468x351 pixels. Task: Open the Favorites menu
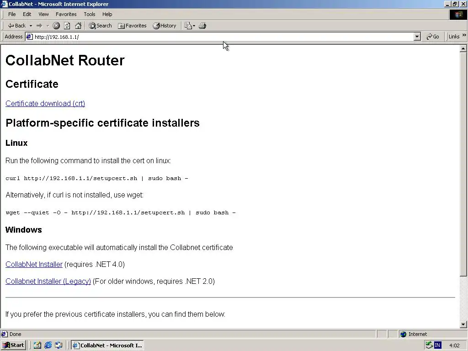click(66, 14)
